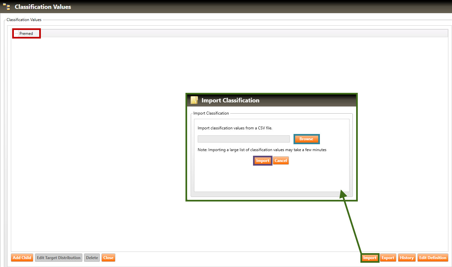Screen dimensions: 452x267
Task: Browse for a CSV file
Action: point(306,139)
